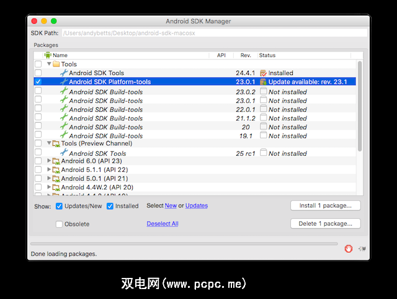Check the Android 5.1.1 (API 22) checkbox
The image size is (397, 299).
38,169
